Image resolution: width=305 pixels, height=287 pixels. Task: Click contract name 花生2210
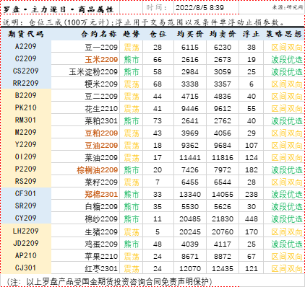101,109
